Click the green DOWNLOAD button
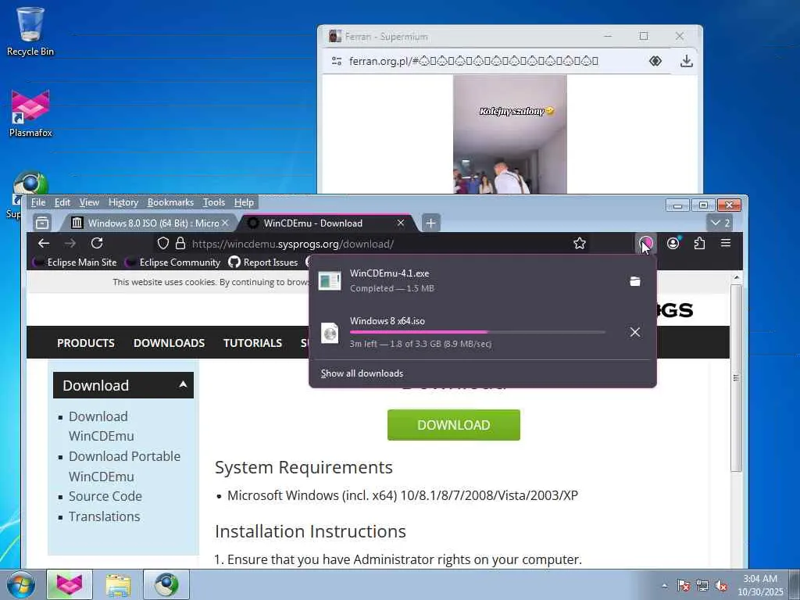This screenshot has height=600, width=800. click(454, 424)
